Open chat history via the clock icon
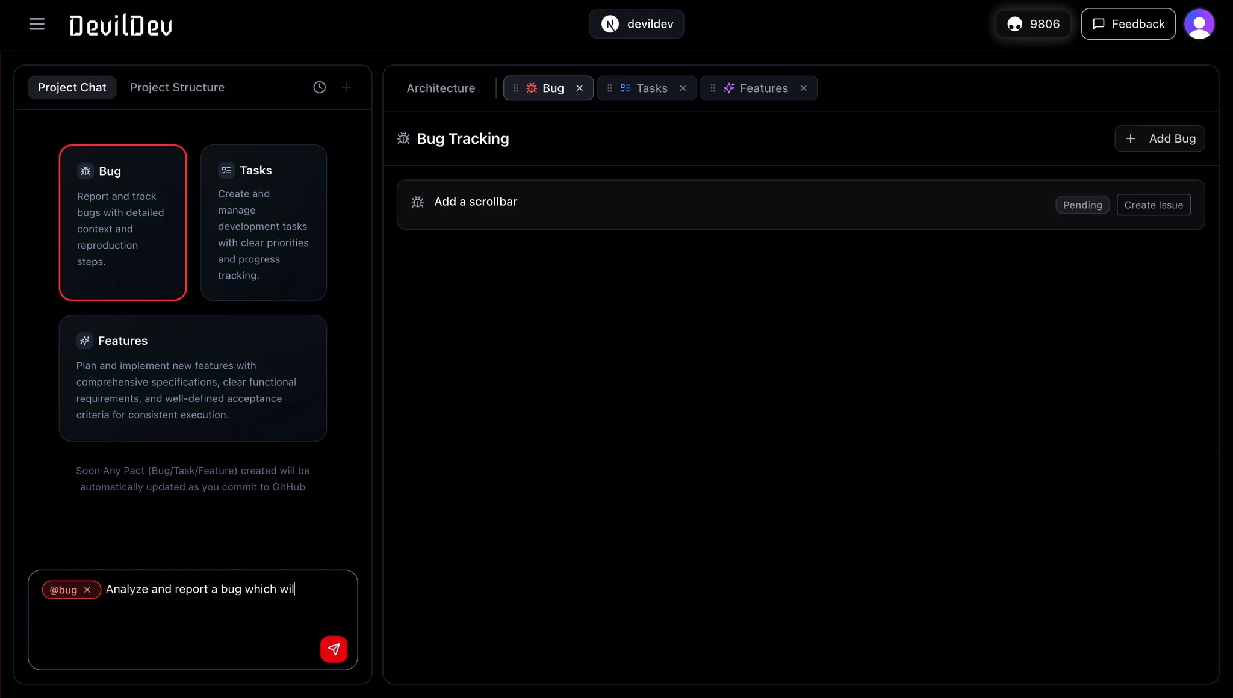Image resolution: width=1233 pixels, height=698 pixels. [x=318, y=87]
